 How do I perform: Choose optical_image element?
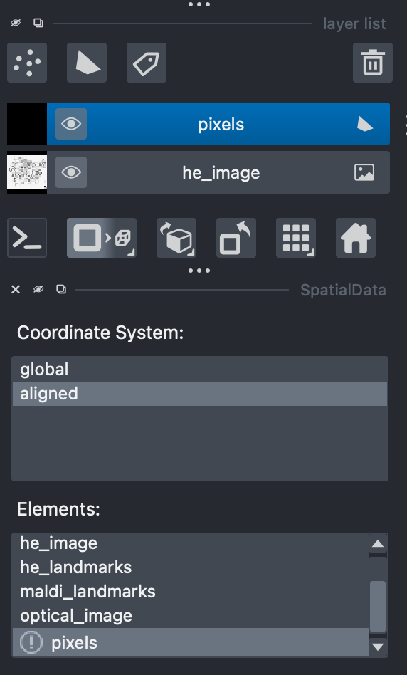click(190, 616)
